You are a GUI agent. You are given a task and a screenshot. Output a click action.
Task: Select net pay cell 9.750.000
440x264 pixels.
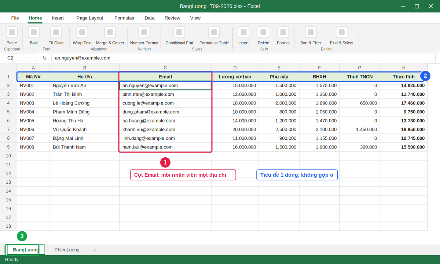click(404, 112)
